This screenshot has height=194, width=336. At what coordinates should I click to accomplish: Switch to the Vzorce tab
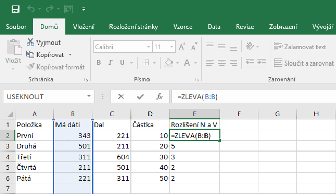183,27
